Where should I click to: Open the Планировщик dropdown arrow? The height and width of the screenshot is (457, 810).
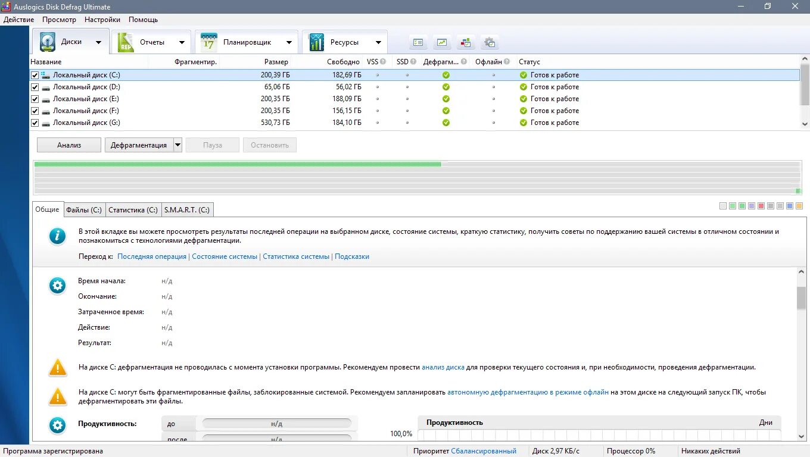tap(289, 43)
